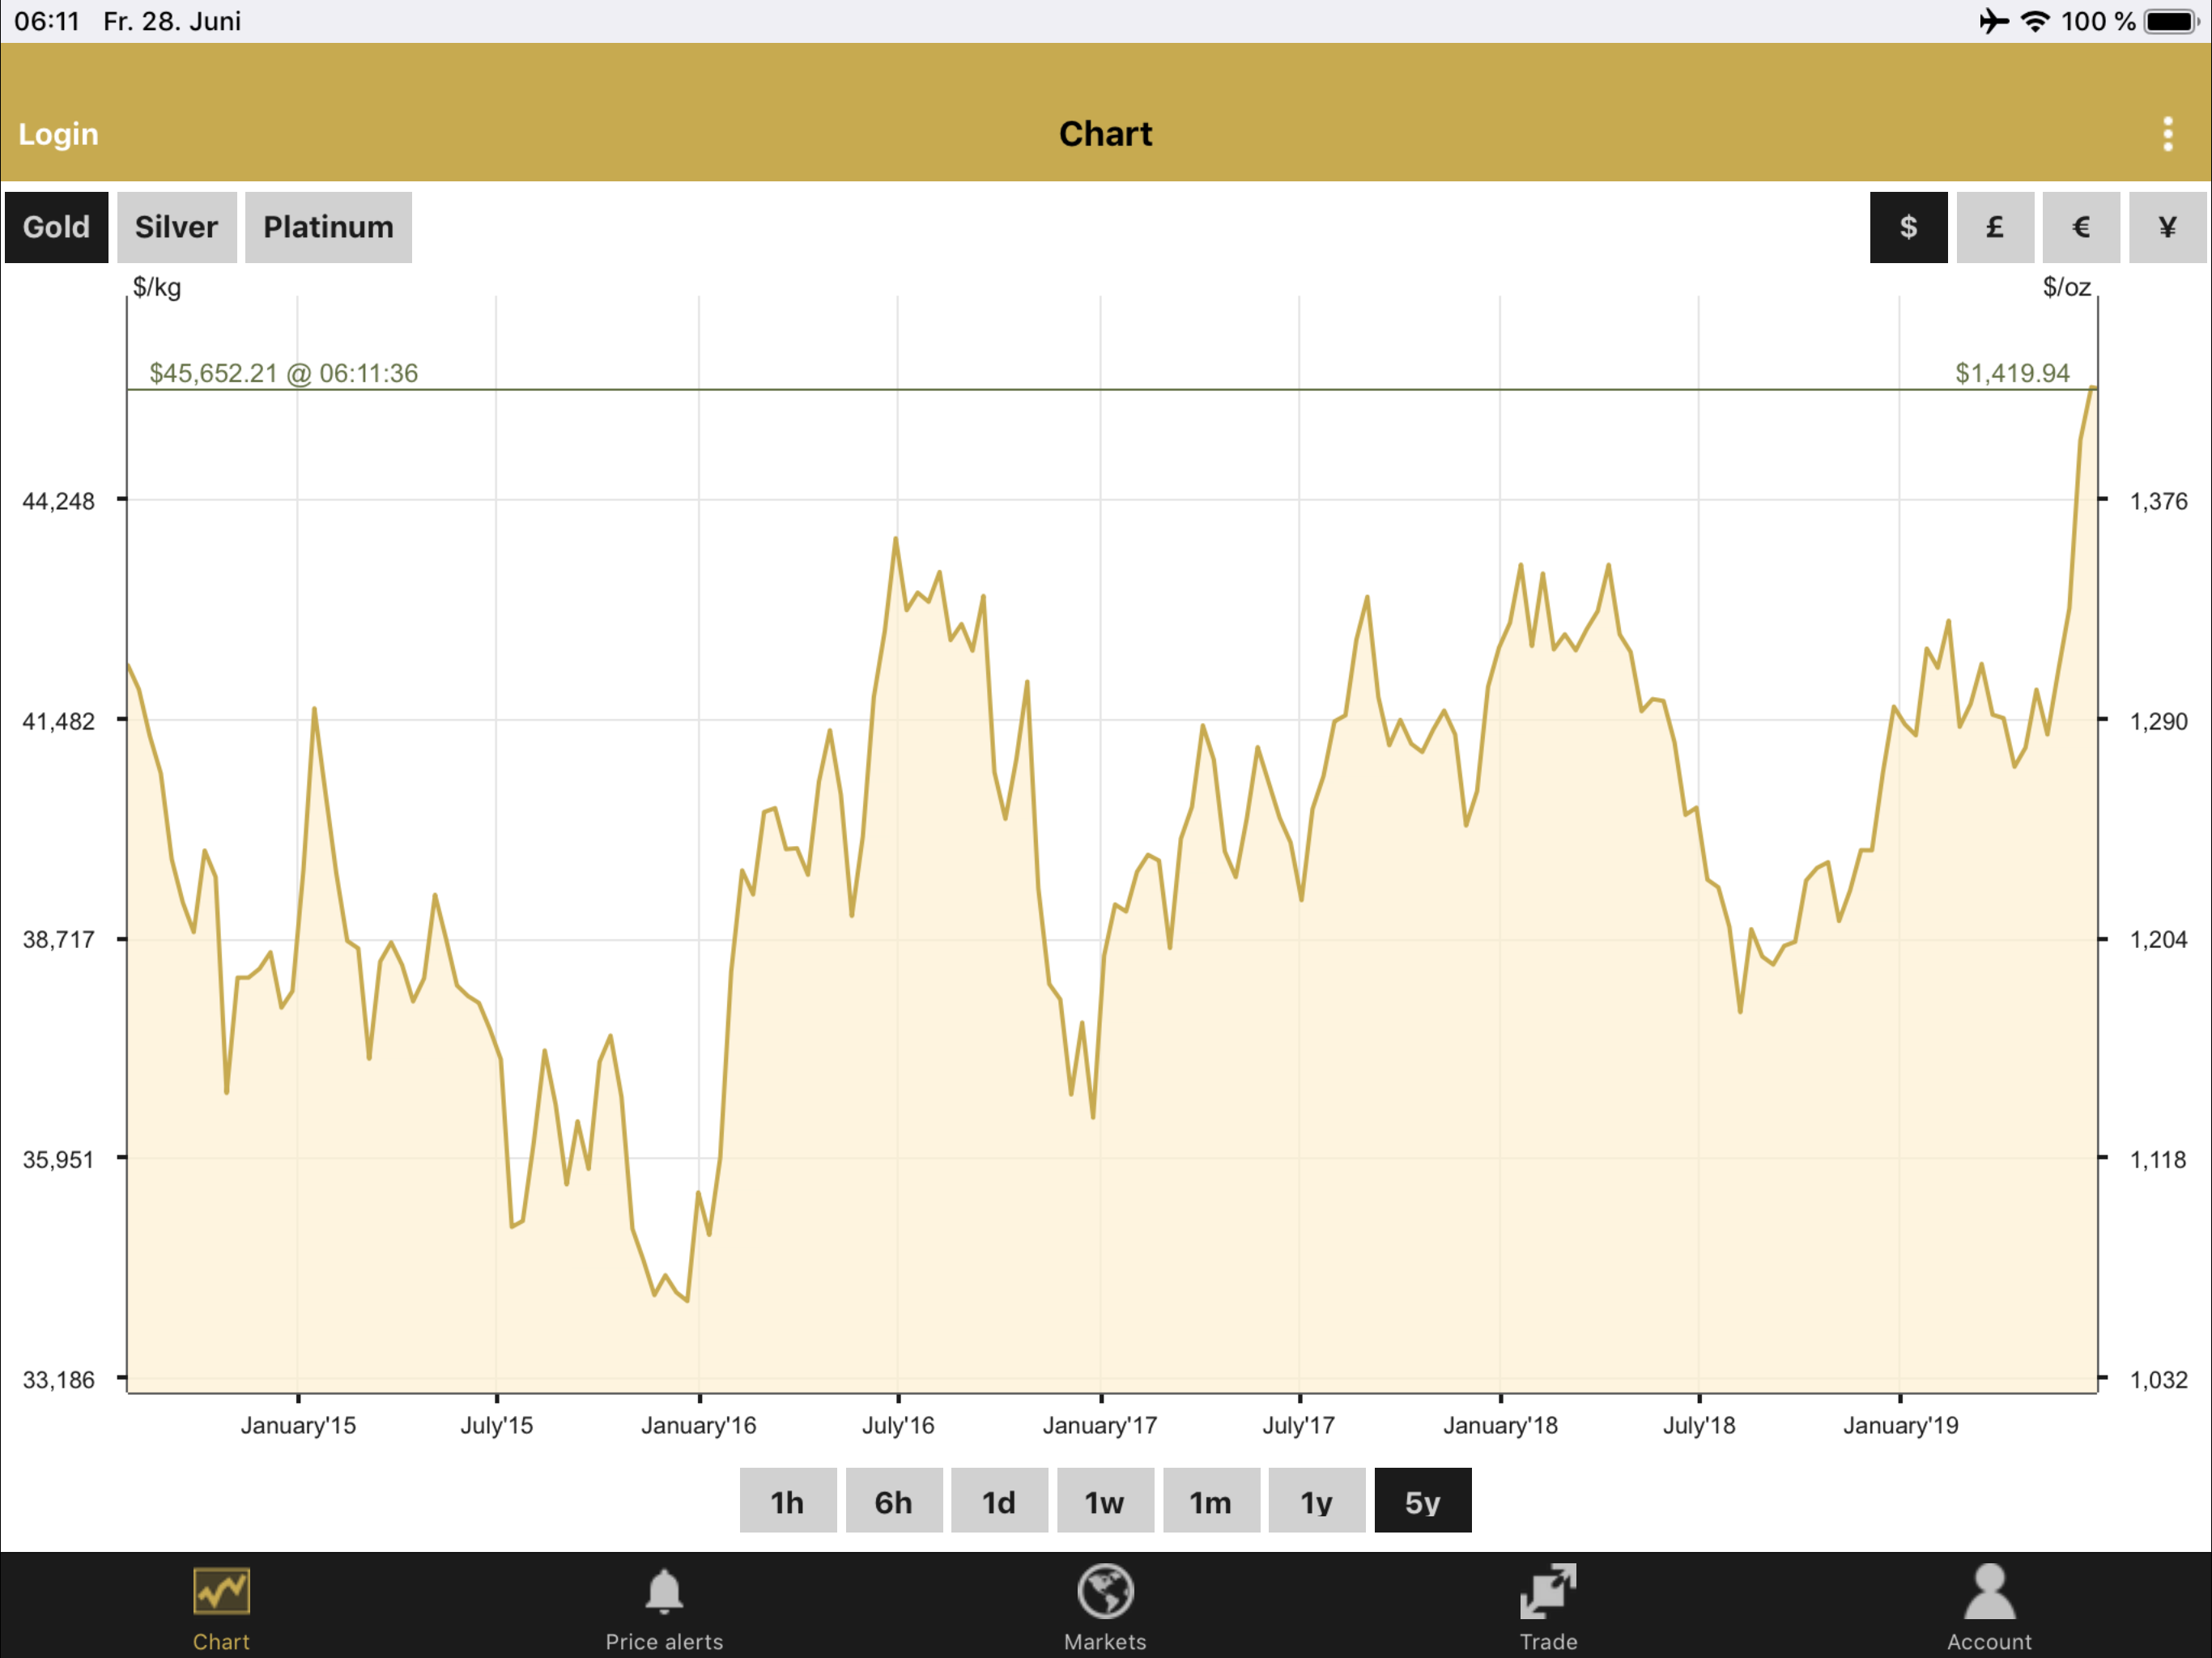Tap the July'16 peak on chart

895,540
